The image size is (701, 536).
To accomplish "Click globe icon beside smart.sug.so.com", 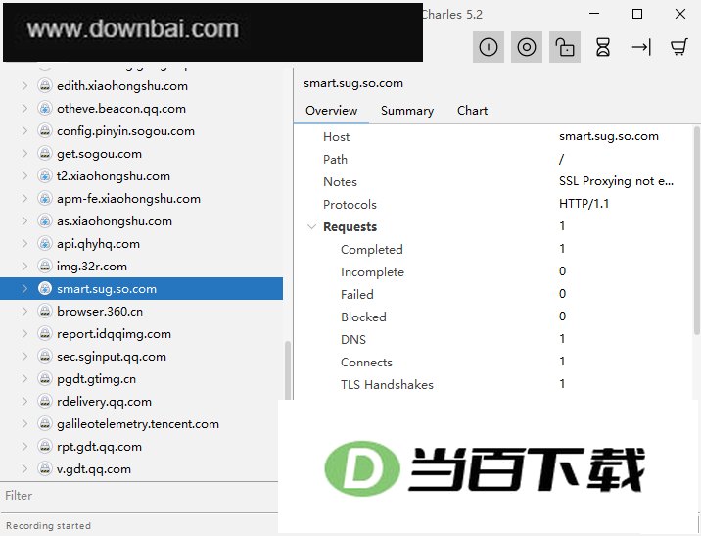I will (45, 289).
